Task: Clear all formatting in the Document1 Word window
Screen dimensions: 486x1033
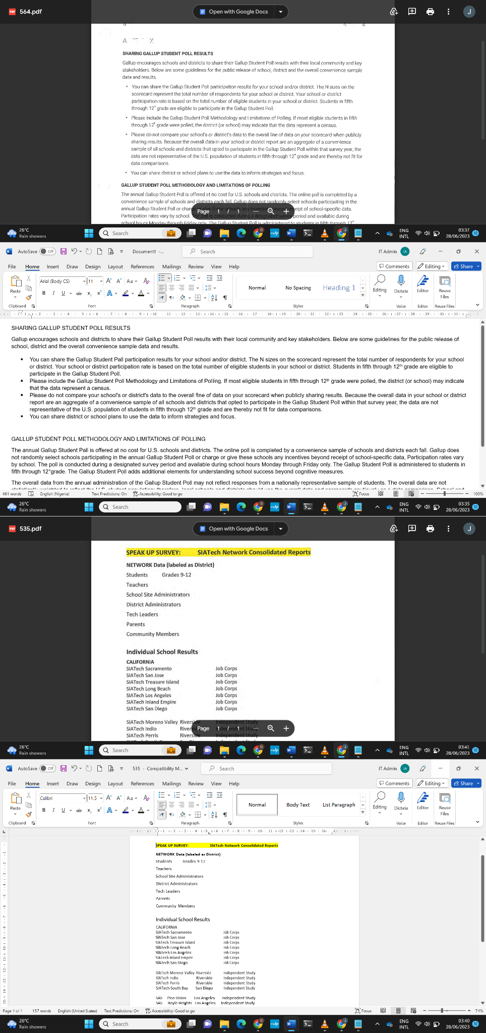Action: [146, 281]
